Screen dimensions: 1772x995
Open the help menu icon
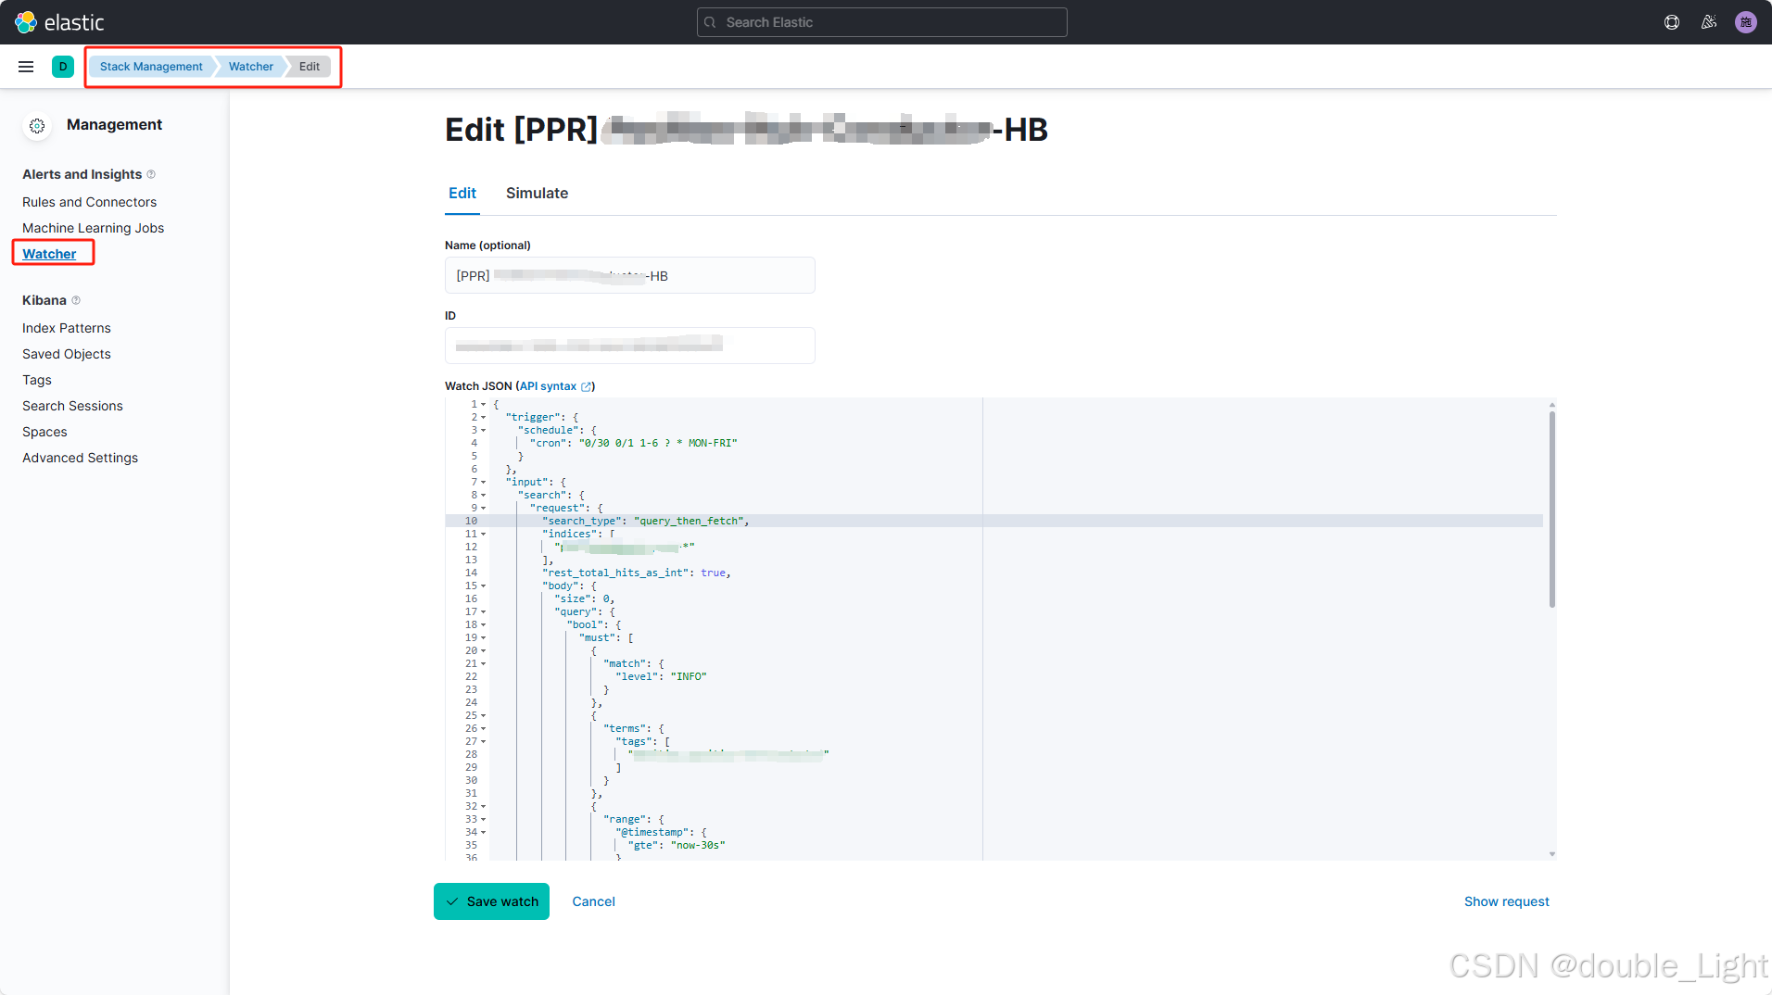[1672, 22]
